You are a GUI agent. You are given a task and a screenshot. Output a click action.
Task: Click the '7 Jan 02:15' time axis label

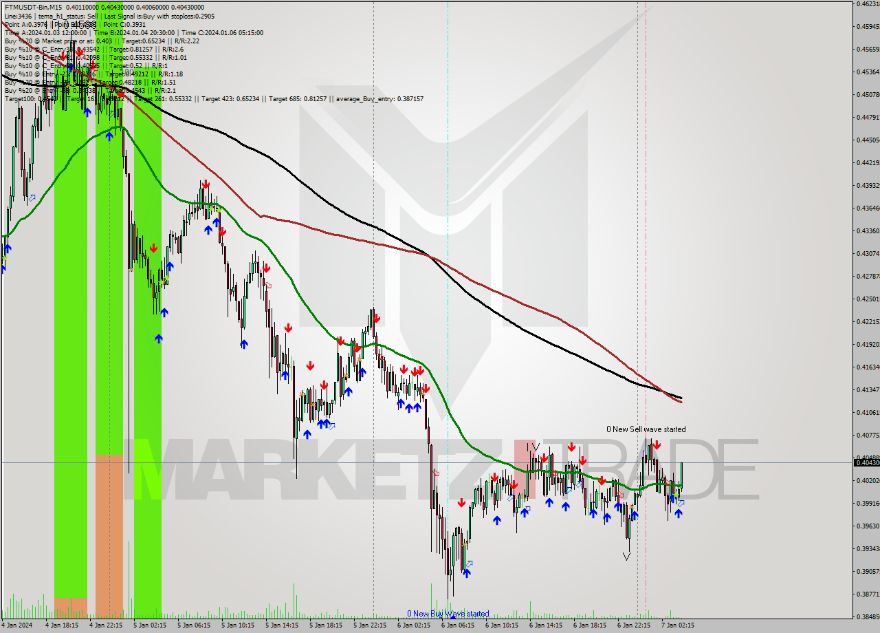click(x=678, y=625)
